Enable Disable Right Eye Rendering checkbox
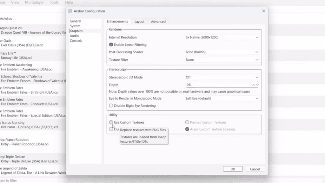325x183 pixels. pyautogui.click(x=111, y=105)
